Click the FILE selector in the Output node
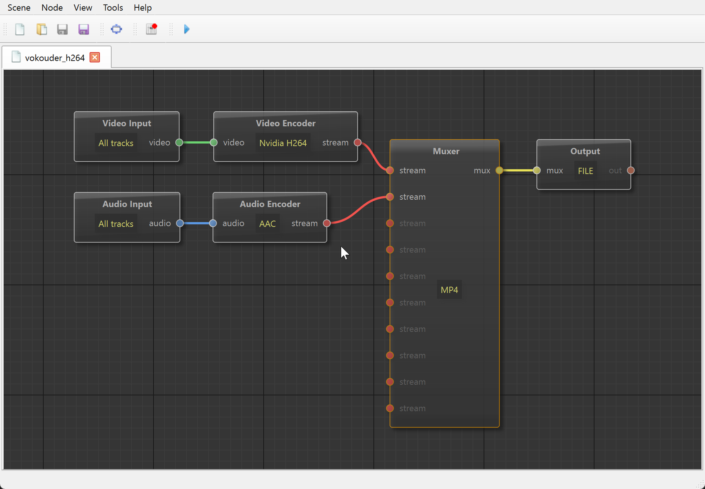Screen dimensions: 705x489 pyautogui.click(x=585, y=171)
